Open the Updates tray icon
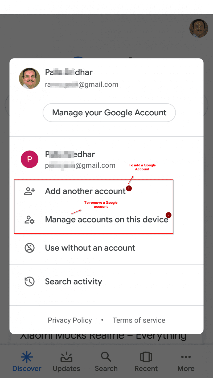Image resolution: width=213 pixels, height=378 pixels. pos(66,357)
